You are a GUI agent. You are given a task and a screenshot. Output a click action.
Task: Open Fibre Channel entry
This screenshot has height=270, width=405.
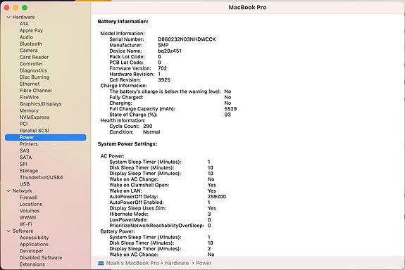click(35, 91)
